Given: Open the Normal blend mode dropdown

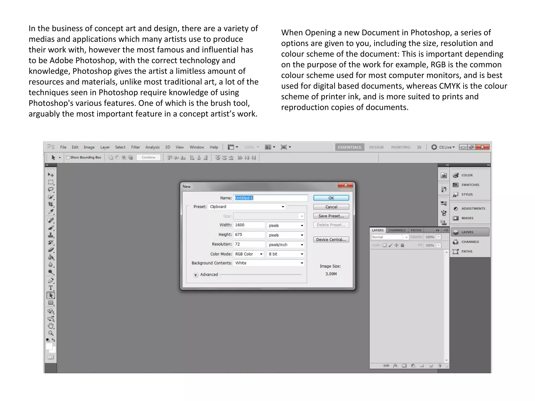Looking at the screenshot, I should (x=390, y=237).
